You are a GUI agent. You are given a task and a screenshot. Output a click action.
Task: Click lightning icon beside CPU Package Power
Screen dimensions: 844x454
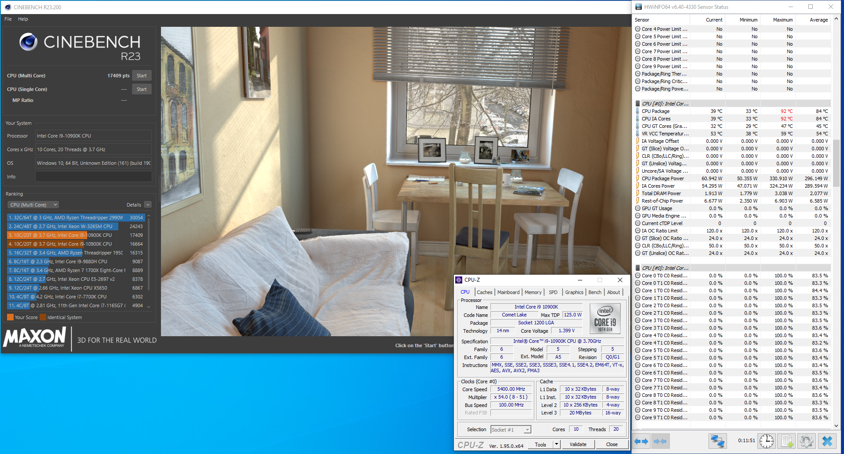[x=637, y=178]
